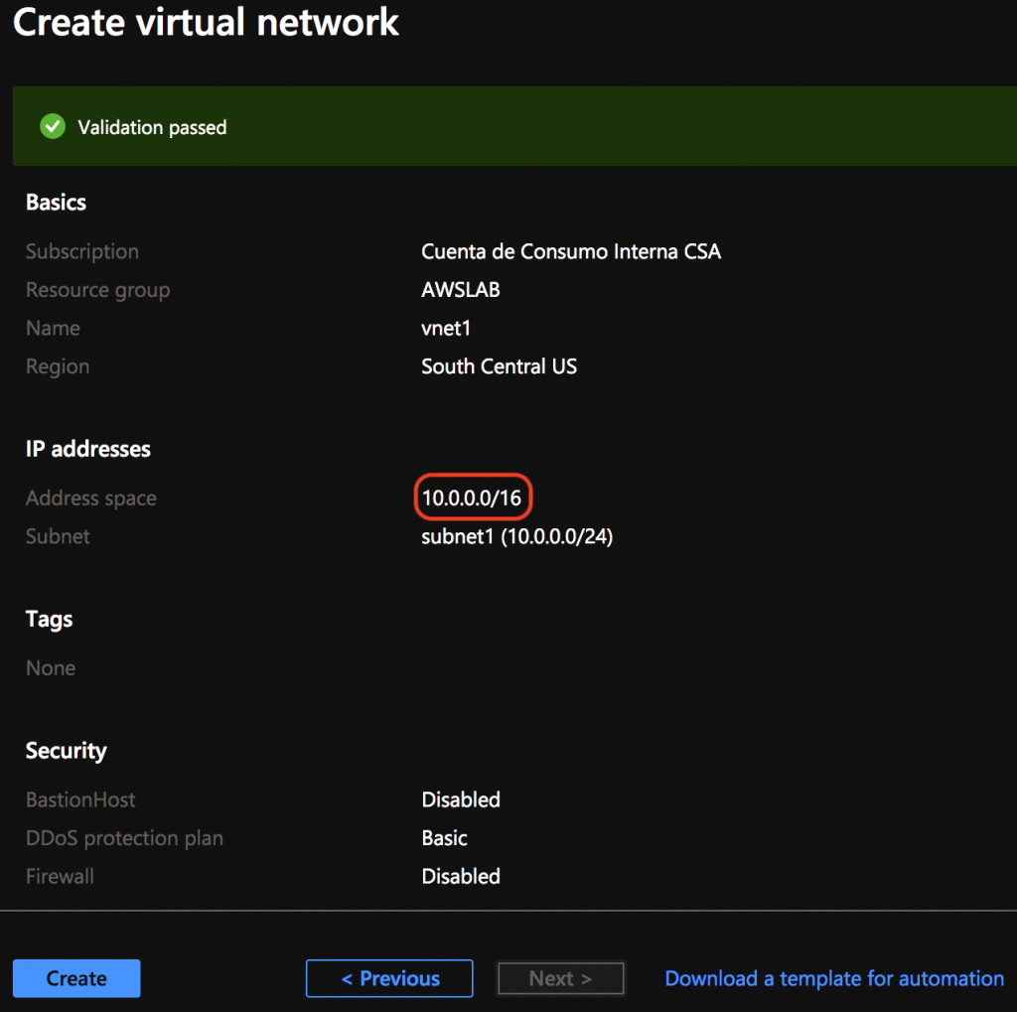The image size is (1017, 1012).
Task: Click the green Validation passed checkmark icon
Action: [x=53, y=126]
